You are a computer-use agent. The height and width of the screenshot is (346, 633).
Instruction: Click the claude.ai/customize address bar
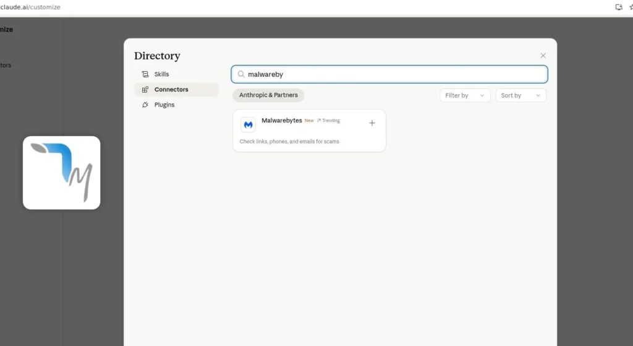click(30, 7)
